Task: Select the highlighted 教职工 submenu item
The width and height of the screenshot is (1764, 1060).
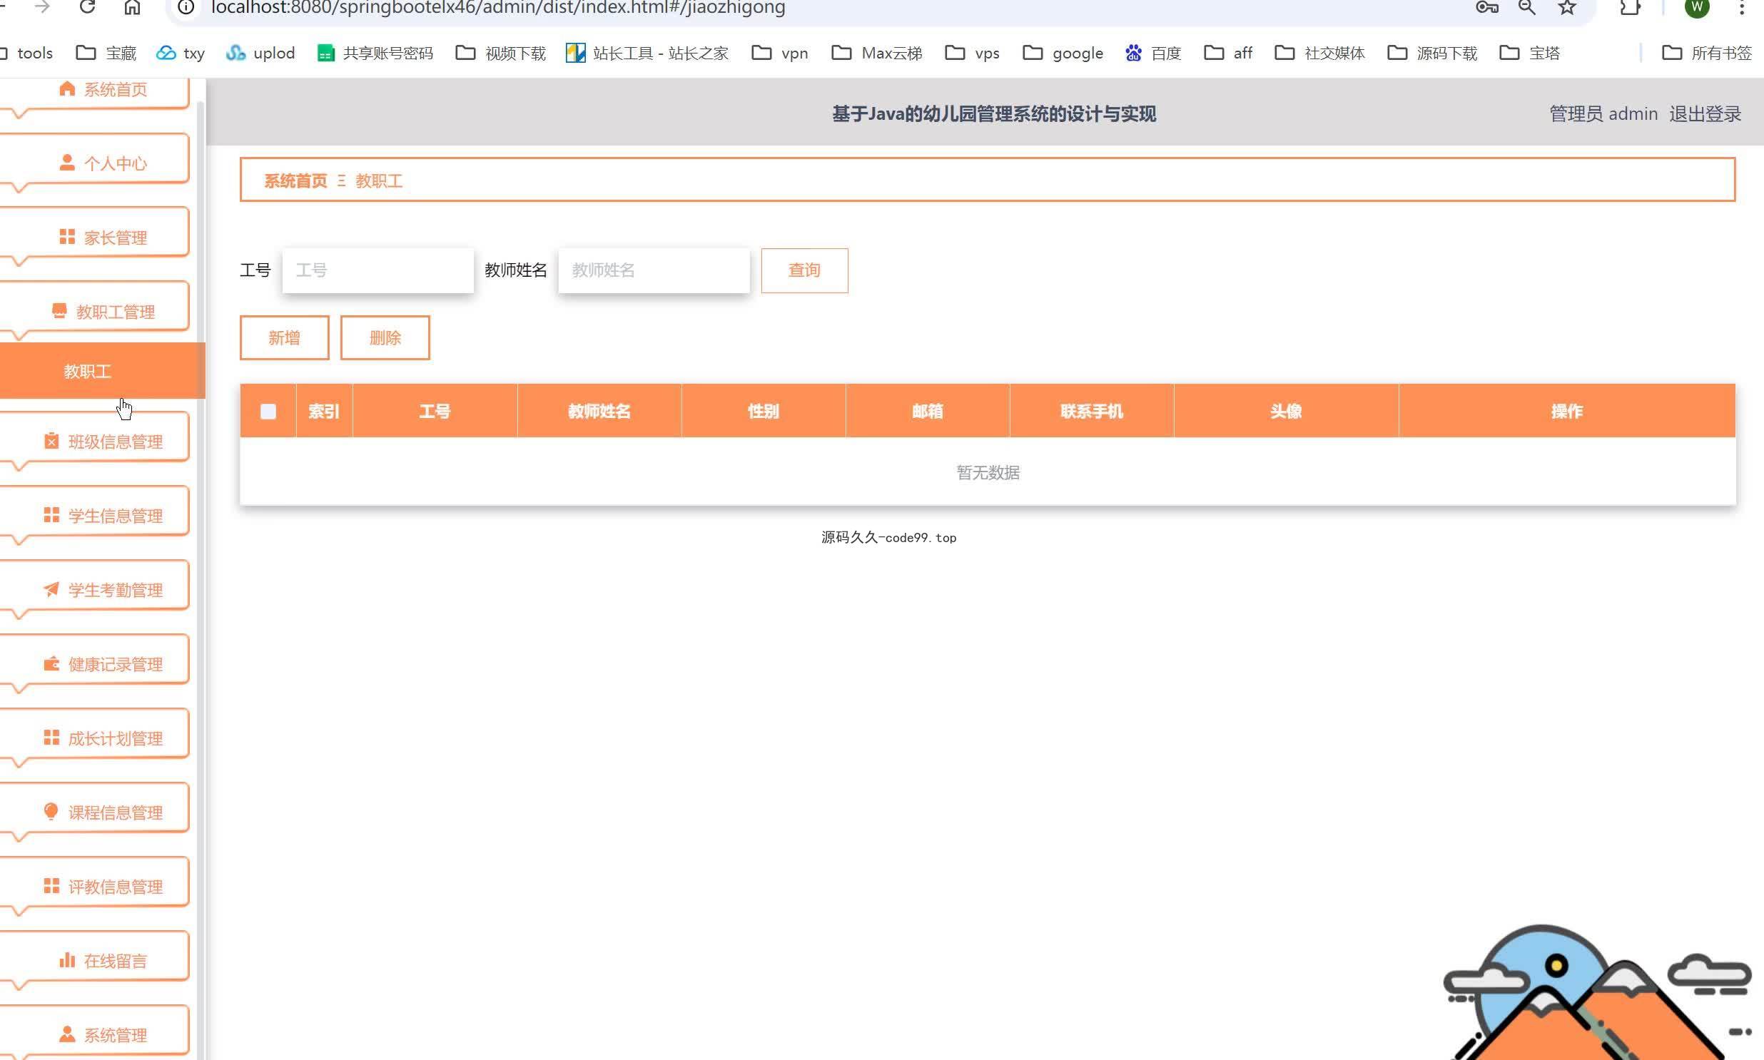Action: tap(102, 371)
